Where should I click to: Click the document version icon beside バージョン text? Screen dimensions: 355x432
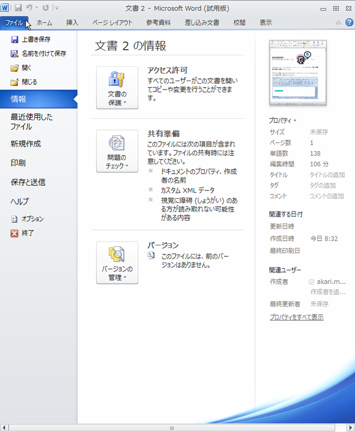pyautogui.click(x=151, y=256)
